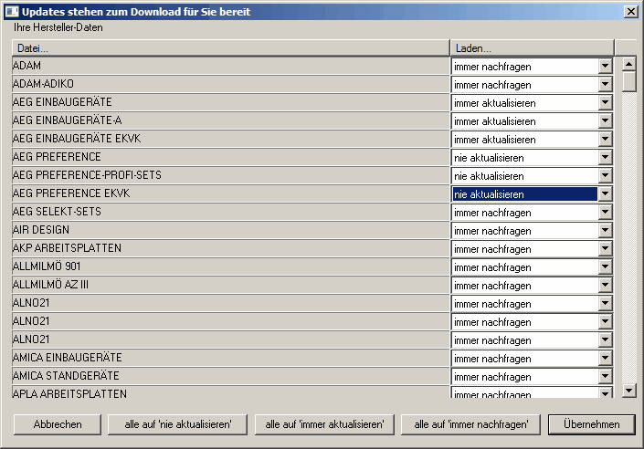Open the dropdown for the ADAM row

[x=605, y=66]
